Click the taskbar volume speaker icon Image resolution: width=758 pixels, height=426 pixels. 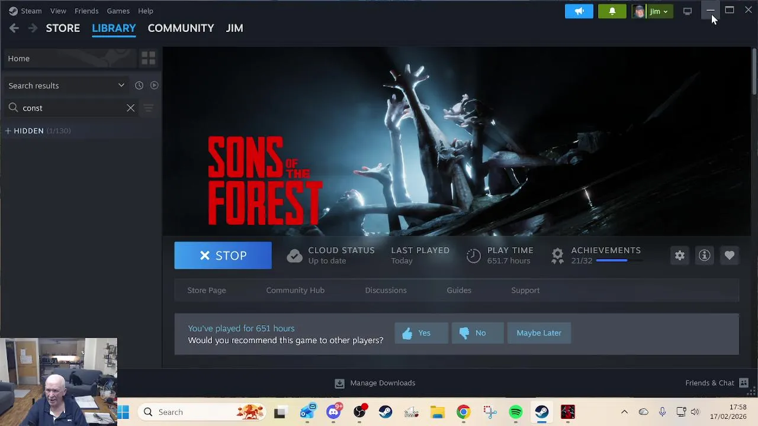(695, 412)
